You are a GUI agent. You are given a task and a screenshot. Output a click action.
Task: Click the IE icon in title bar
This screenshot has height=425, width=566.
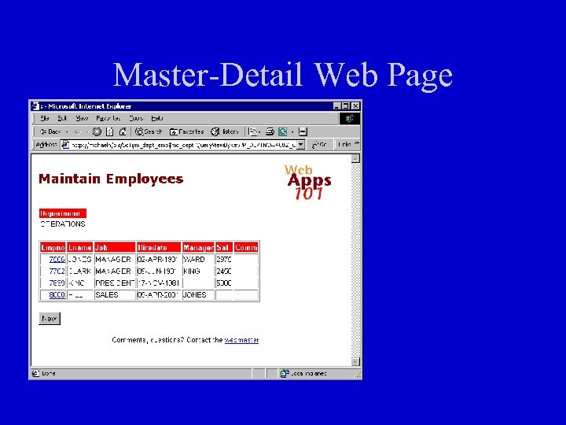point(35,106)
